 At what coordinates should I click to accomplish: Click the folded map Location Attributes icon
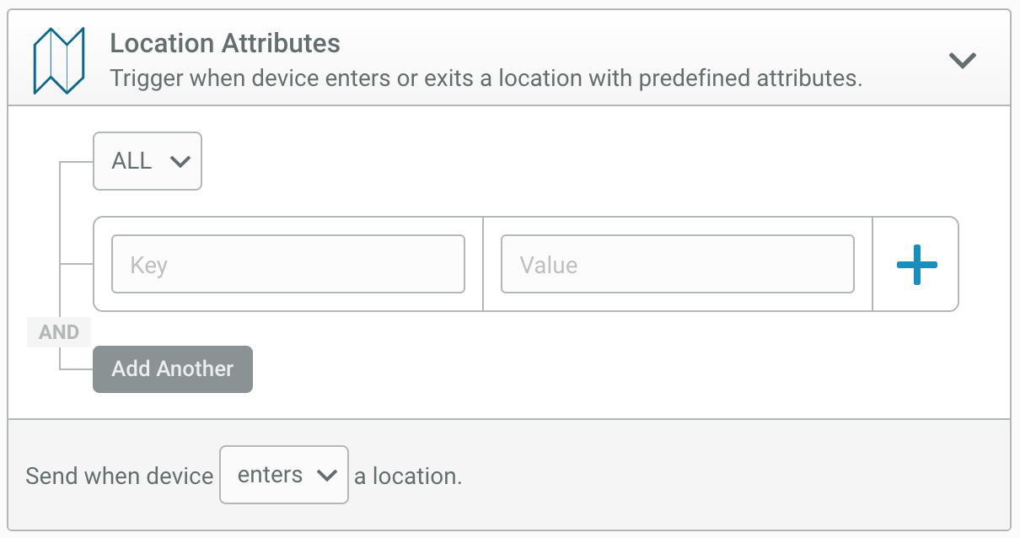click(59, 61)
